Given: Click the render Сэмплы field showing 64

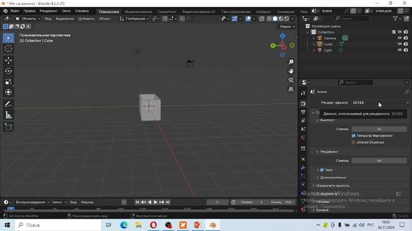Looking at the screenshot, I should click(x=379, y=160).
